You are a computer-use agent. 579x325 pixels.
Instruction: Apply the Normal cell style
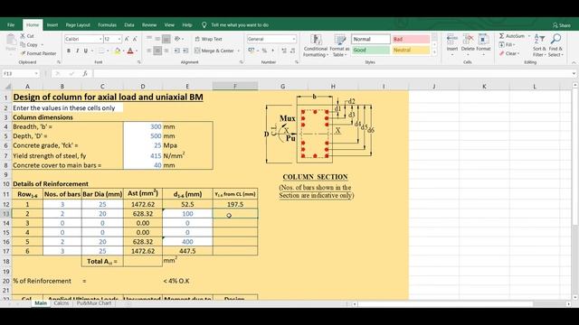coord(370,39)
